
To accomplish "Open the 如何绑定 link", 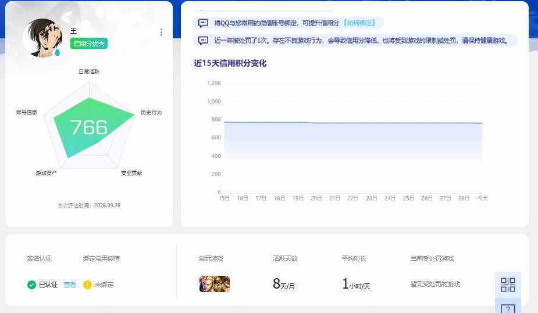I will [x=359, y=23].
